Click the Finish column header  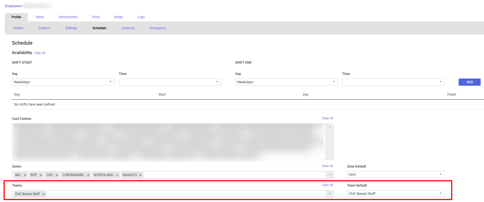pyautogui.click(x=452, y=95)
